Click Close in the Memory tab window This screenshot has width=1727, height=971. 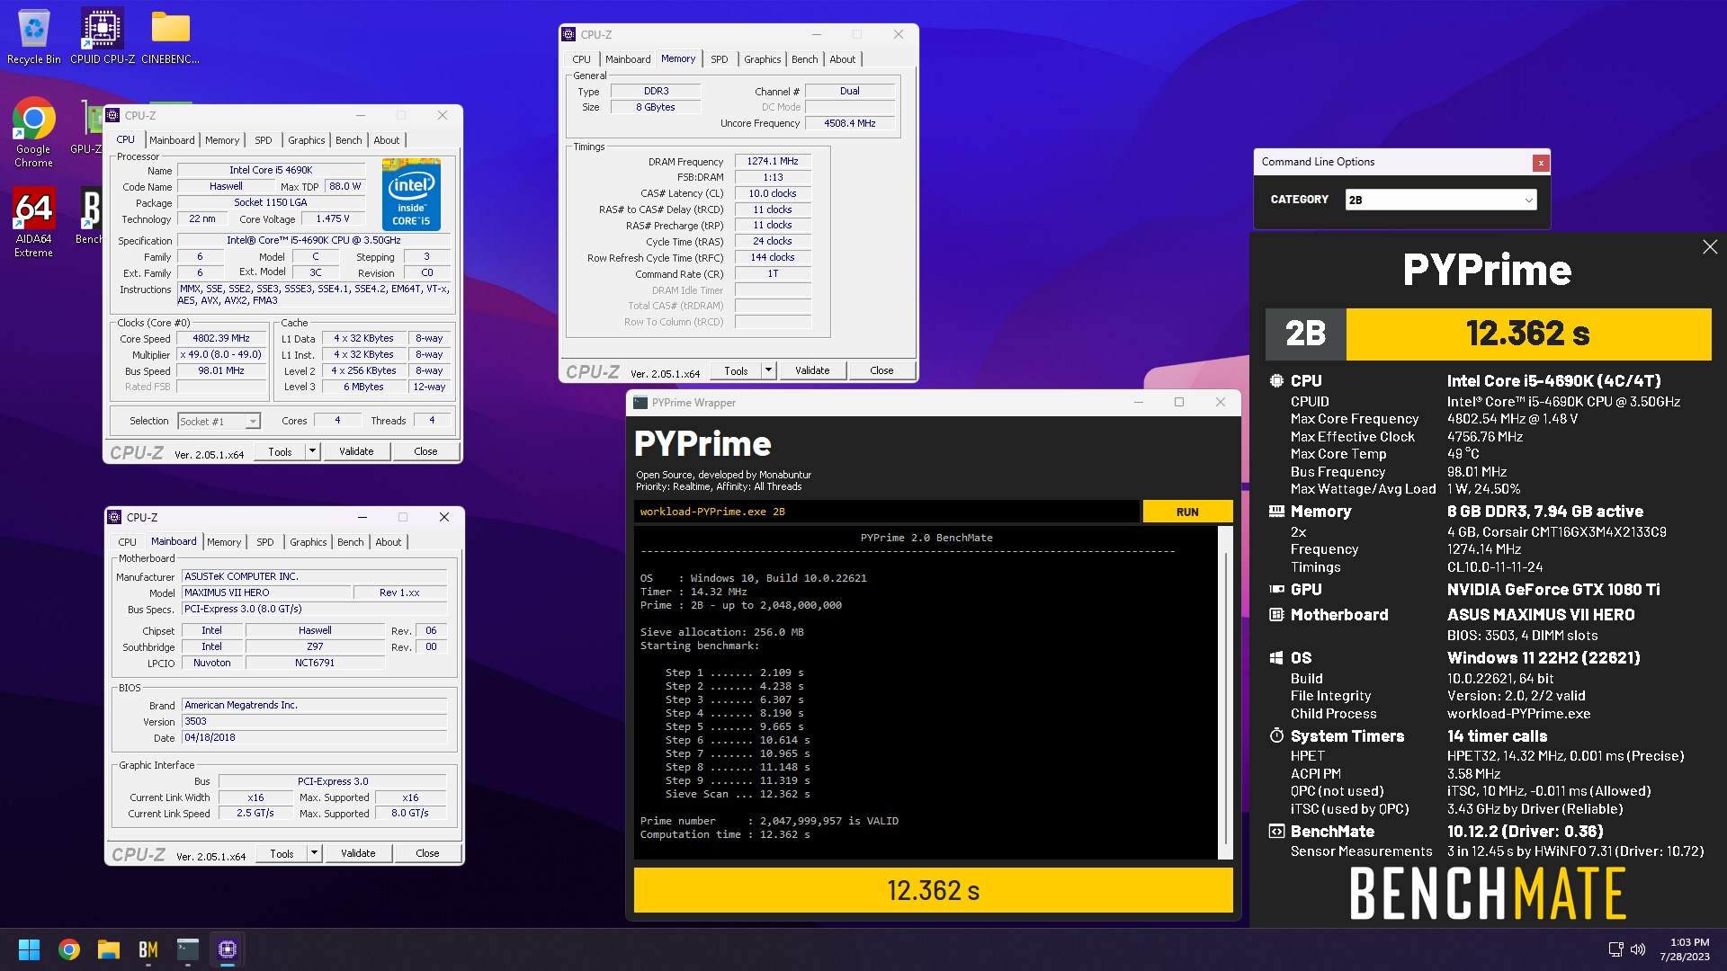[x=881, y=370]
